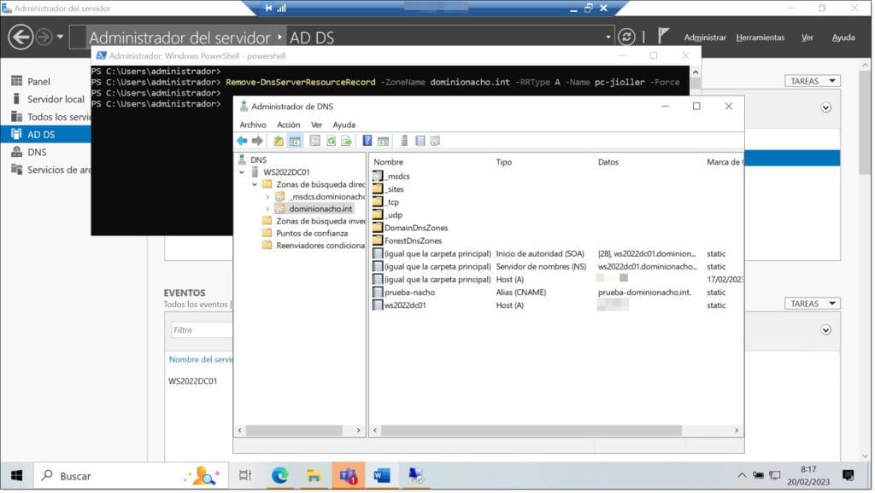Open Server Manager's Ver menu at top right
Image resolution: width=875 pixels, height=493 pixels.
[x=807, y=38]
